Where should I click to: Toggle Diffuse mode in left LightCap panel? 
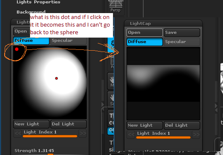point(31,41)
